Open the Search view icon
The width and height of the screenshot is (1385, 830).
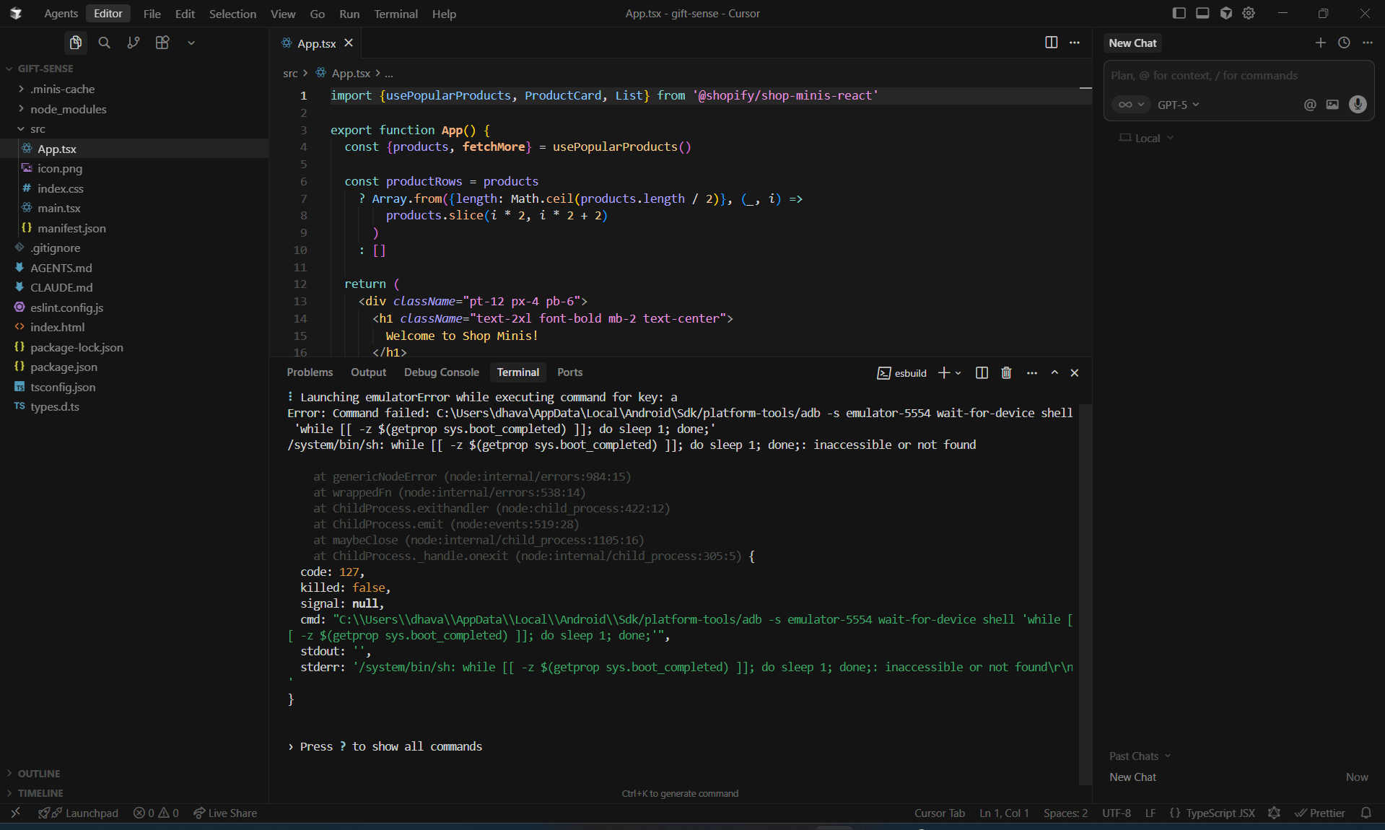(105, 43)
